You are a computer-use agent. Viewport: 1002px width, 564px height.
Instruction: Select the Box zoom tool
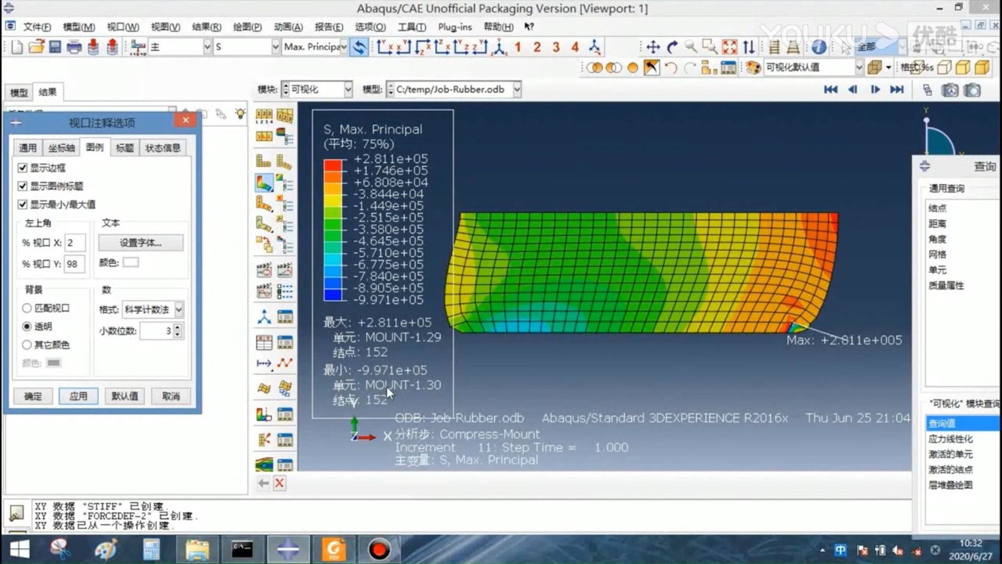pyautogui.click(x=710, y=47)
